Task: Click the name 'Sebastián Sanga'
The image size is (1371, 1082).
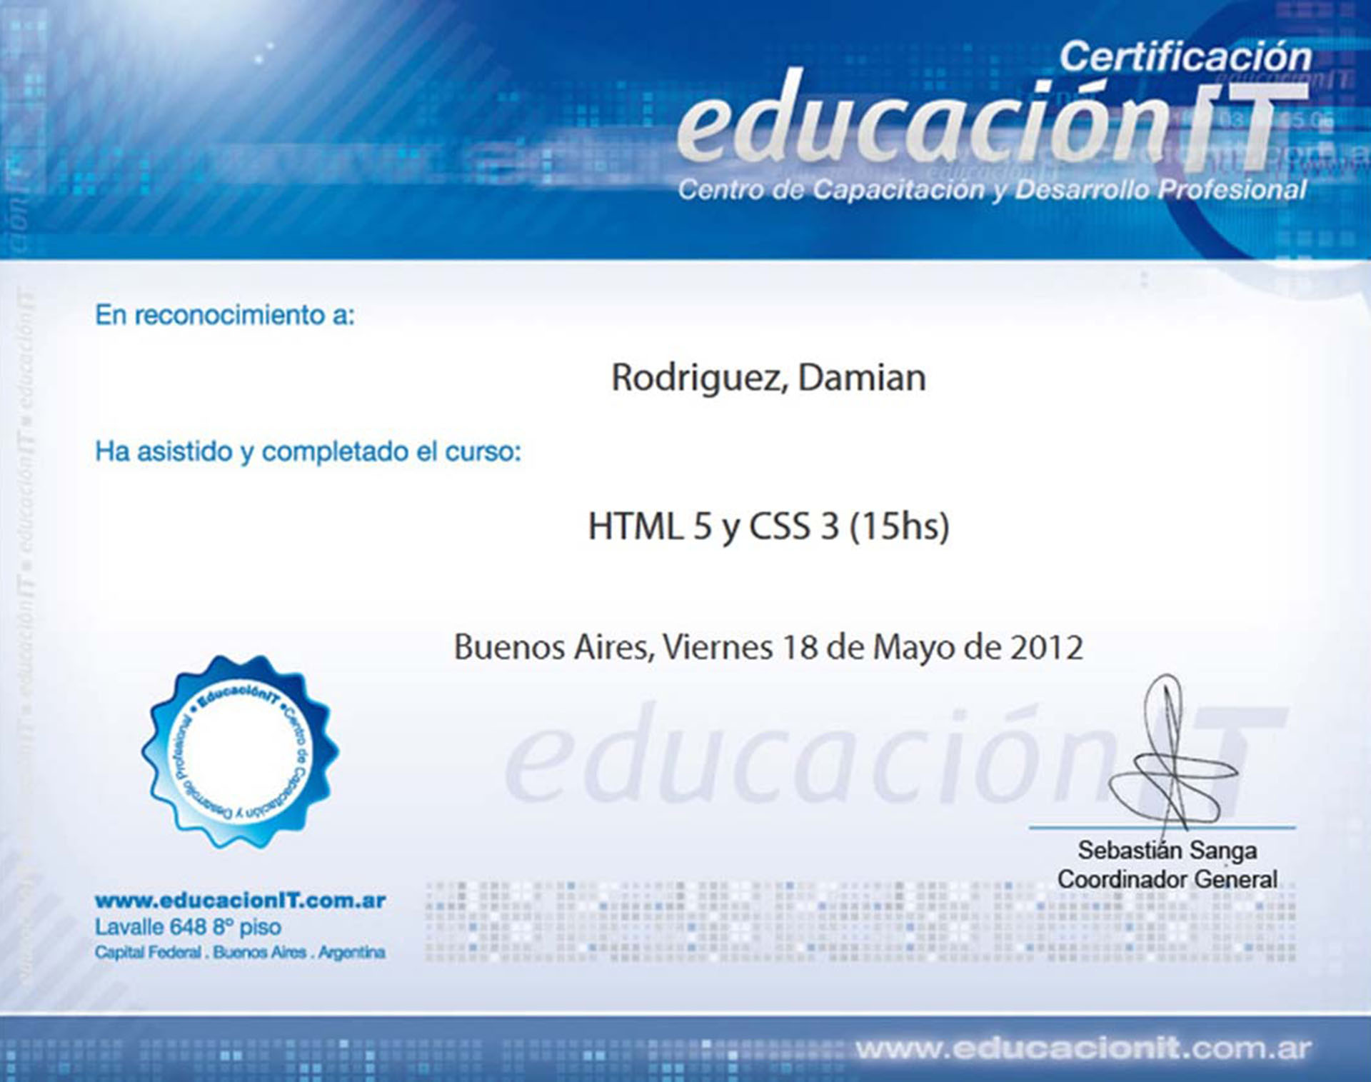Action: 1167,851
